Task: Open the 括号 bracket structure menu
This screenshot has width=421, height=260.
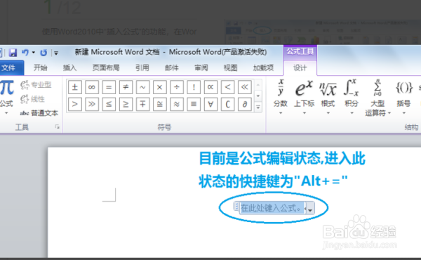Action: [404, 97]
